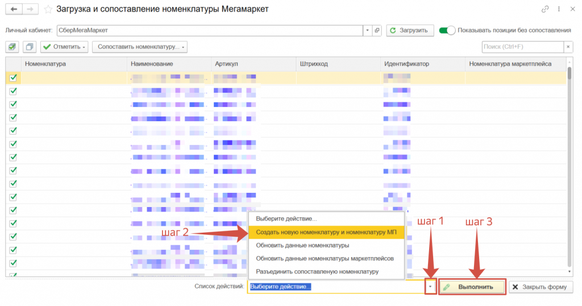582x306 pixels.
Task: Click the Загрузить button
Action: (x=410, y=30)
